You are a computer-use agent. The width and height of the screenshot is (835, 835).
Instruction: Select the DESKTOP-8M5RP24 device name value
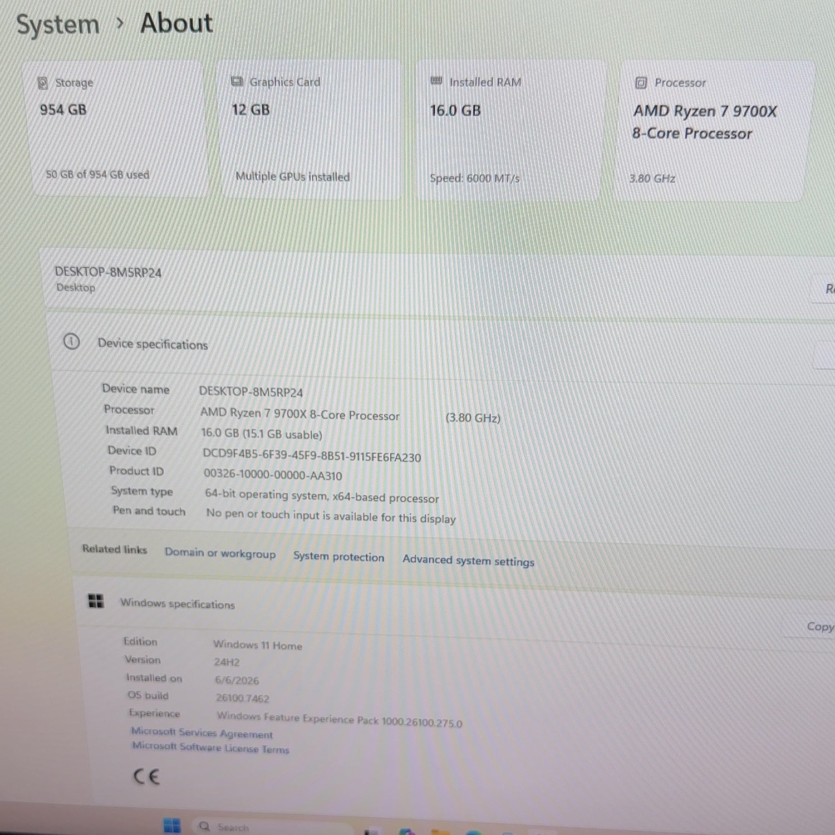(x=251, y=392)
